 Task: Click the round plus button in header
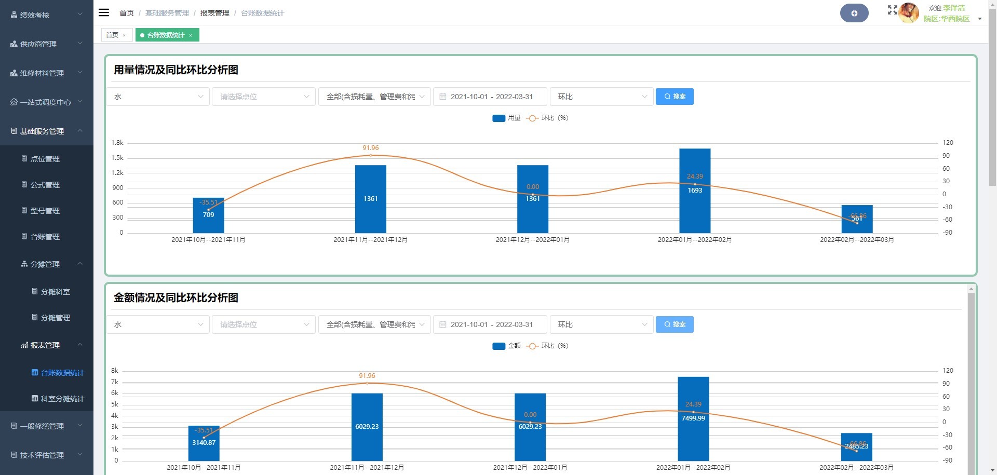[x=854, y=13]
